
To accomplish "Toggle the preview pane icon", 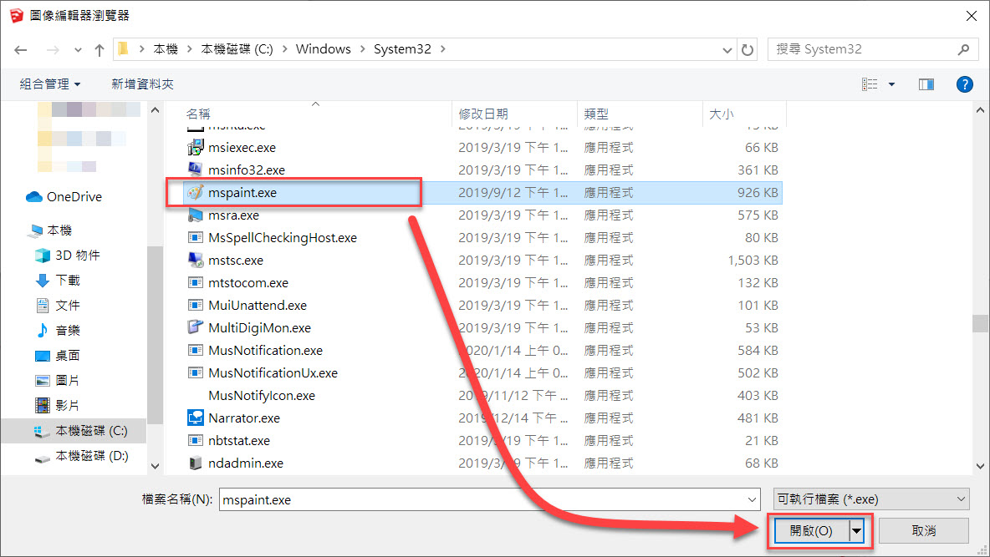I will (x=926, y=84).
